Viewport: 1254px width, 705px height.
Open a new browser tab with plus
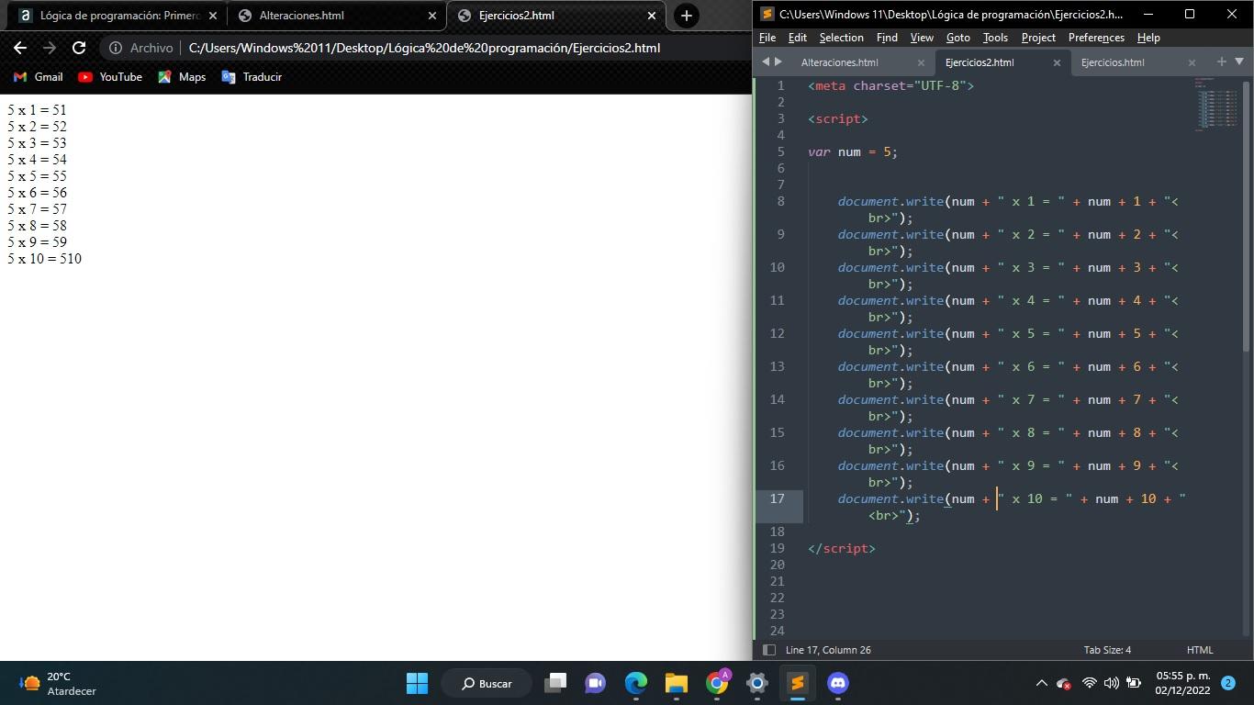coord(686,16)
